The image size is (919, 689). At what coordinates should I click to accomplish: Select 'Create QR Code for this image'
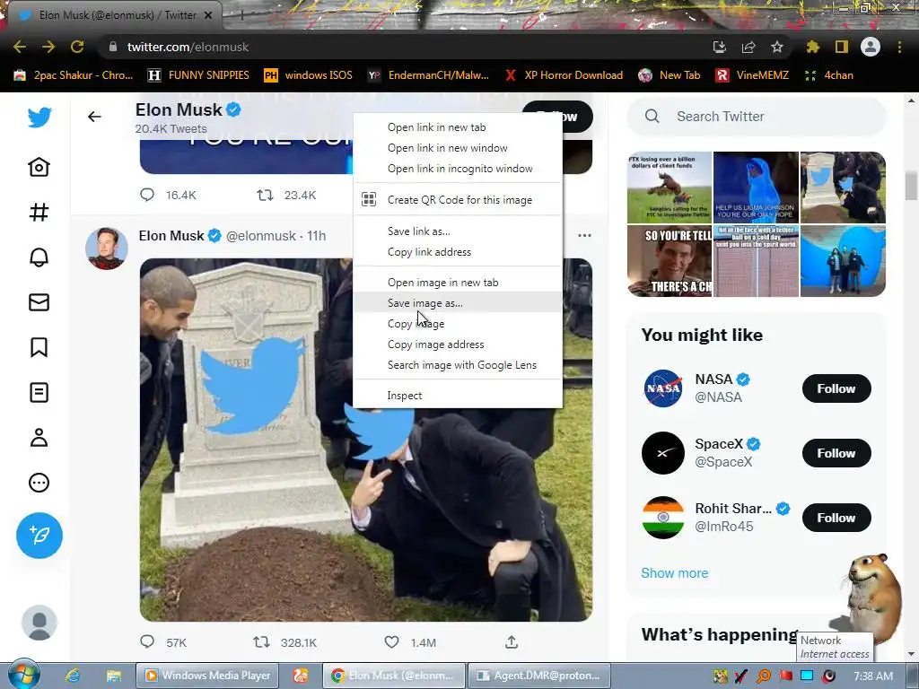point(459,200)
